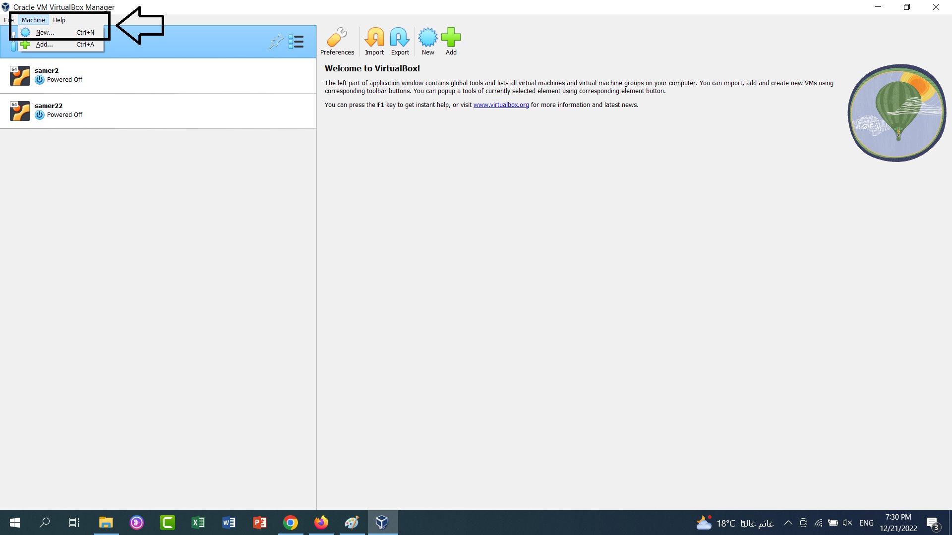
Task: Switch the ENG input language
Action: coord(866,523)
